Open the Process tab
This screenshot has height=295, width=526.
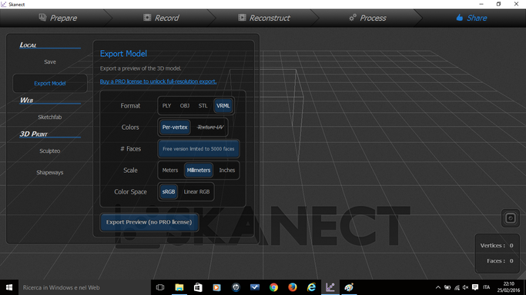367,18
